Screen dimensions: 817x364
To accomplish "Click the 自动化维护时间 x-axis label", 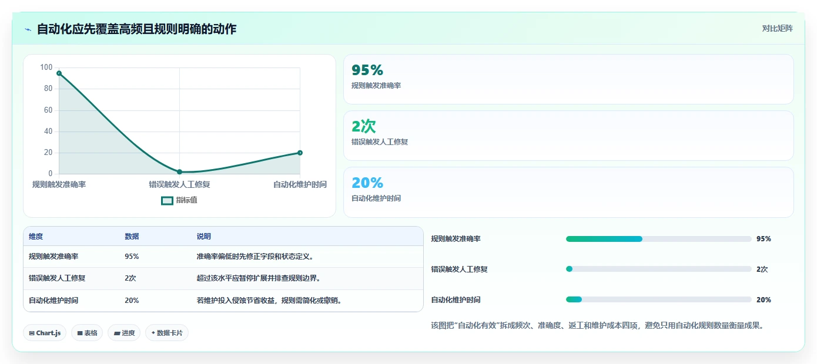I will (x=300, y=184).
